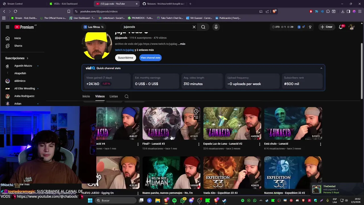The height and width of the screenshot is (205, 364).
Task: Open a new browser tab
Action: pos(190,4)
